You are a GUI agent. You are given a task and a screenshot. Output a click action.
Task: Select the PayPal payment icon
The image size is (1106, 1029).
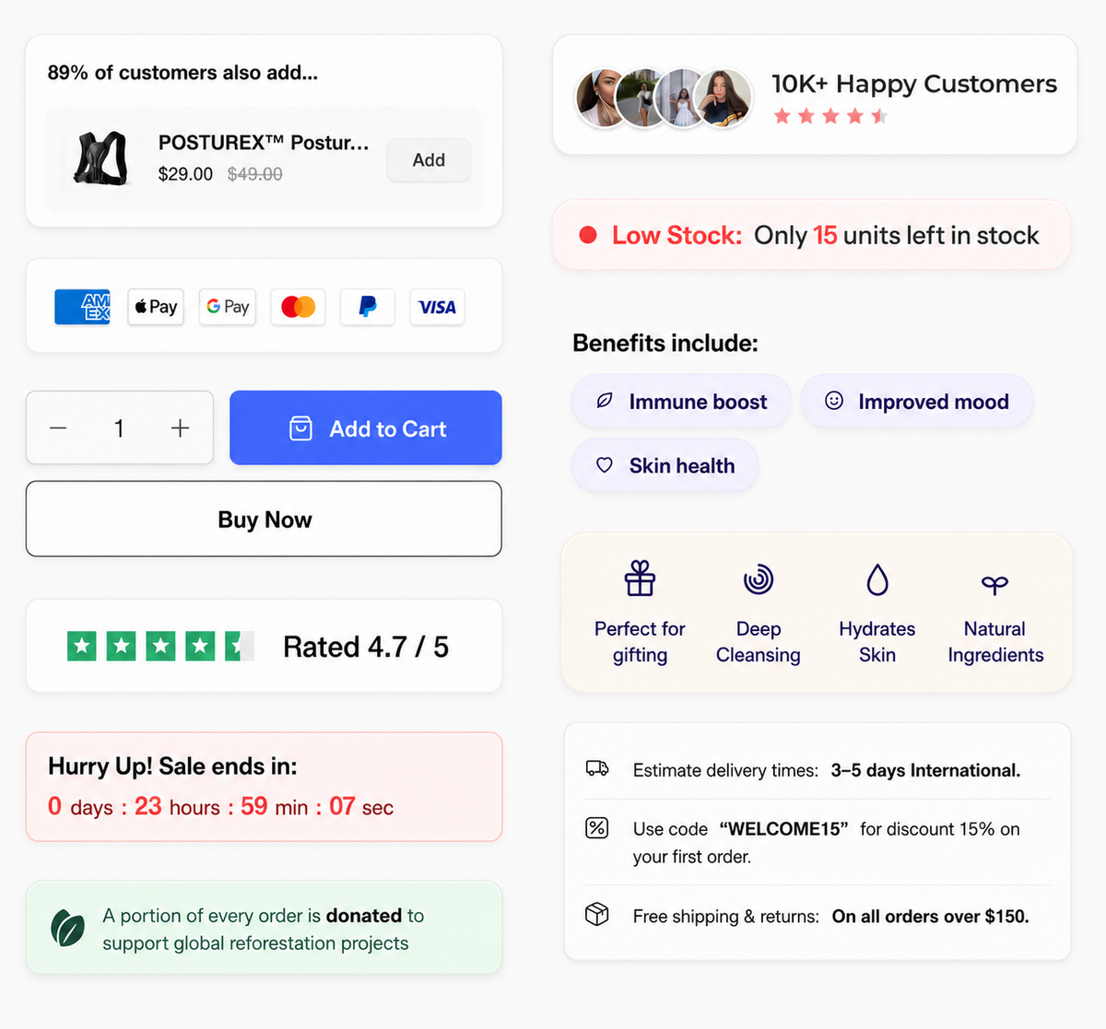(368, 307)
